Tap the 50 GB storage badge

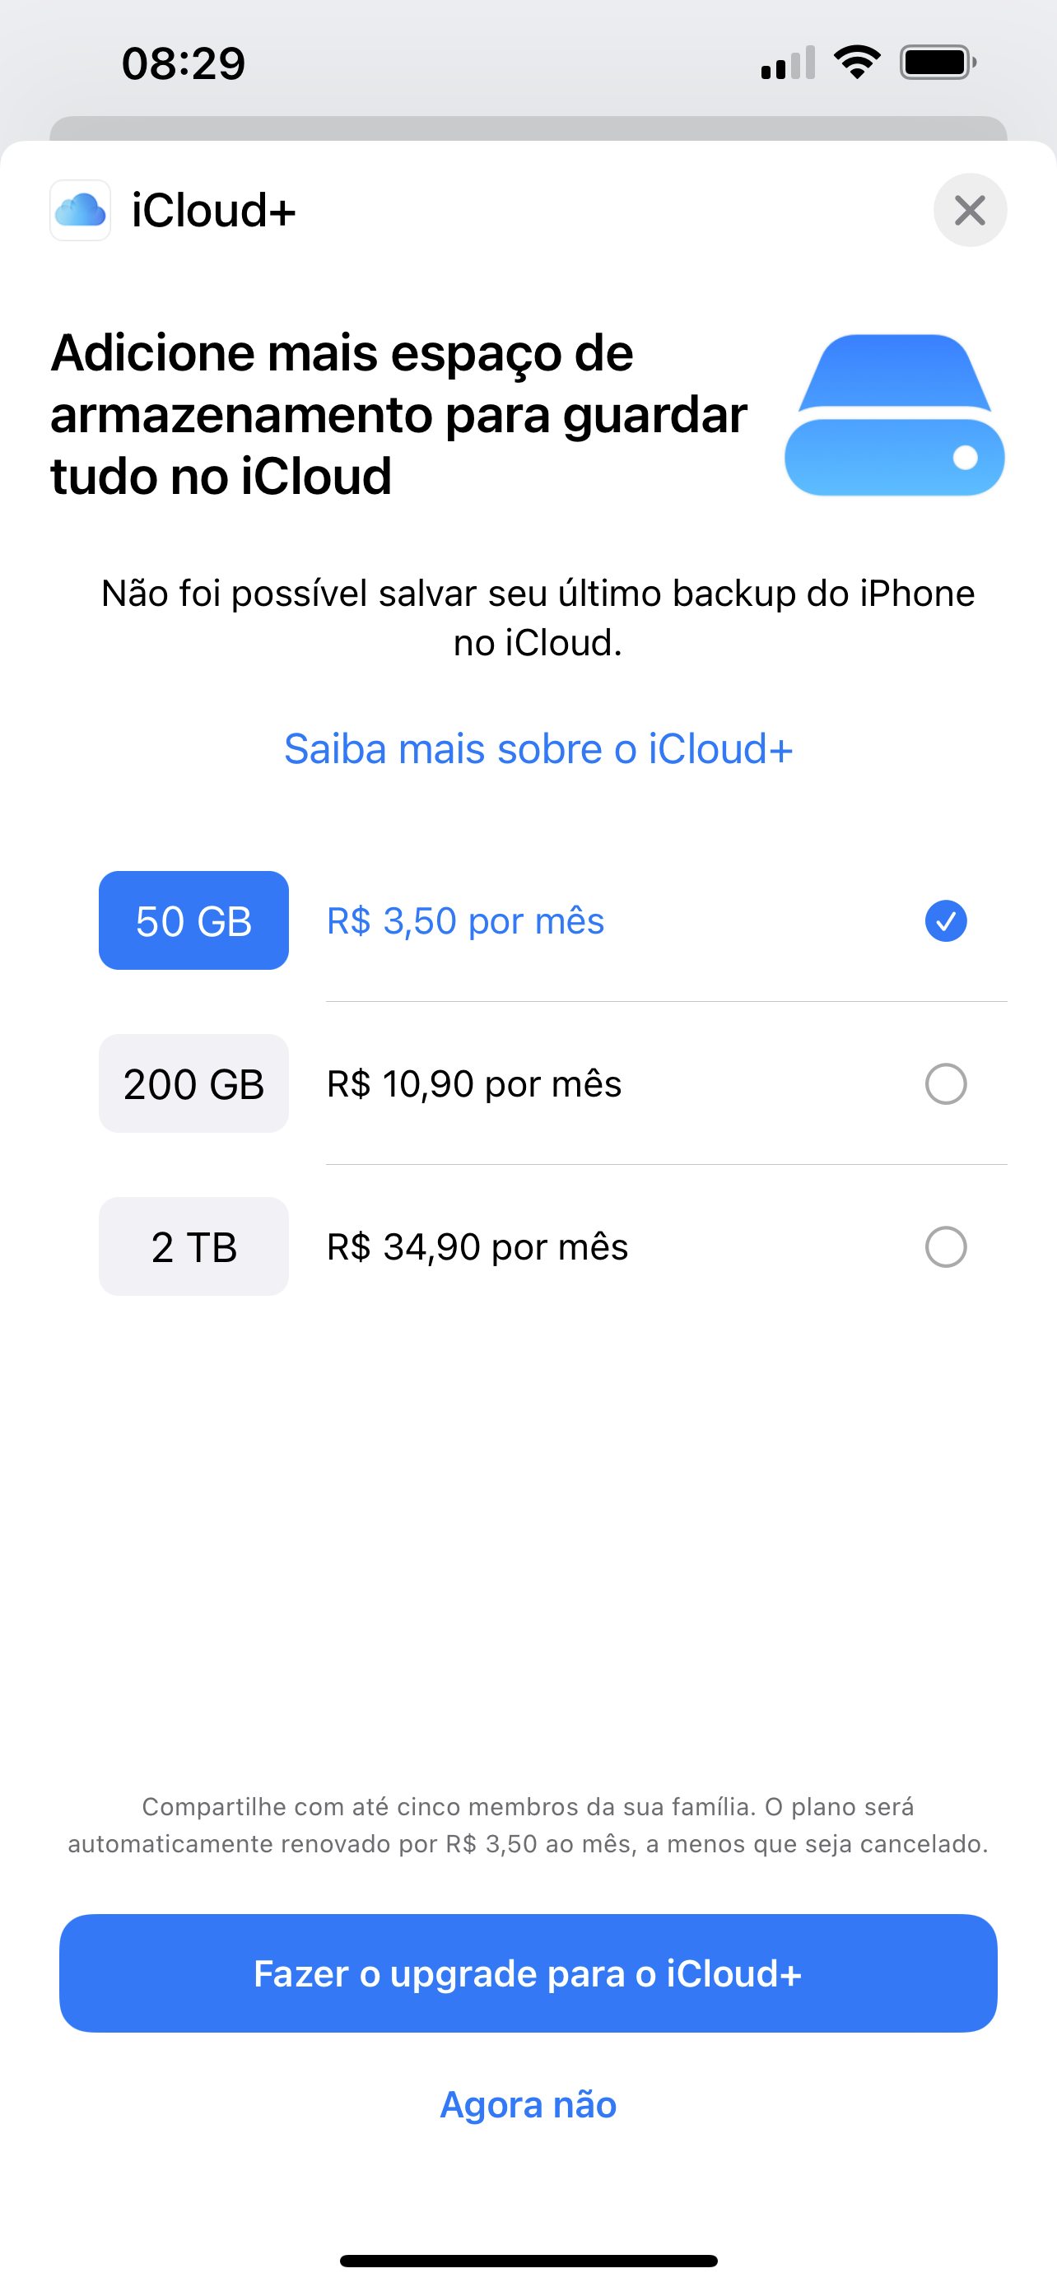pyautogui.click(x=193, y=920)
